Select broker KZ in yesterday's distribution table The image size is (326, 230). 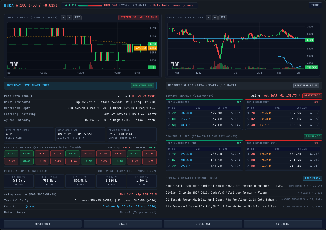[253, 119]
